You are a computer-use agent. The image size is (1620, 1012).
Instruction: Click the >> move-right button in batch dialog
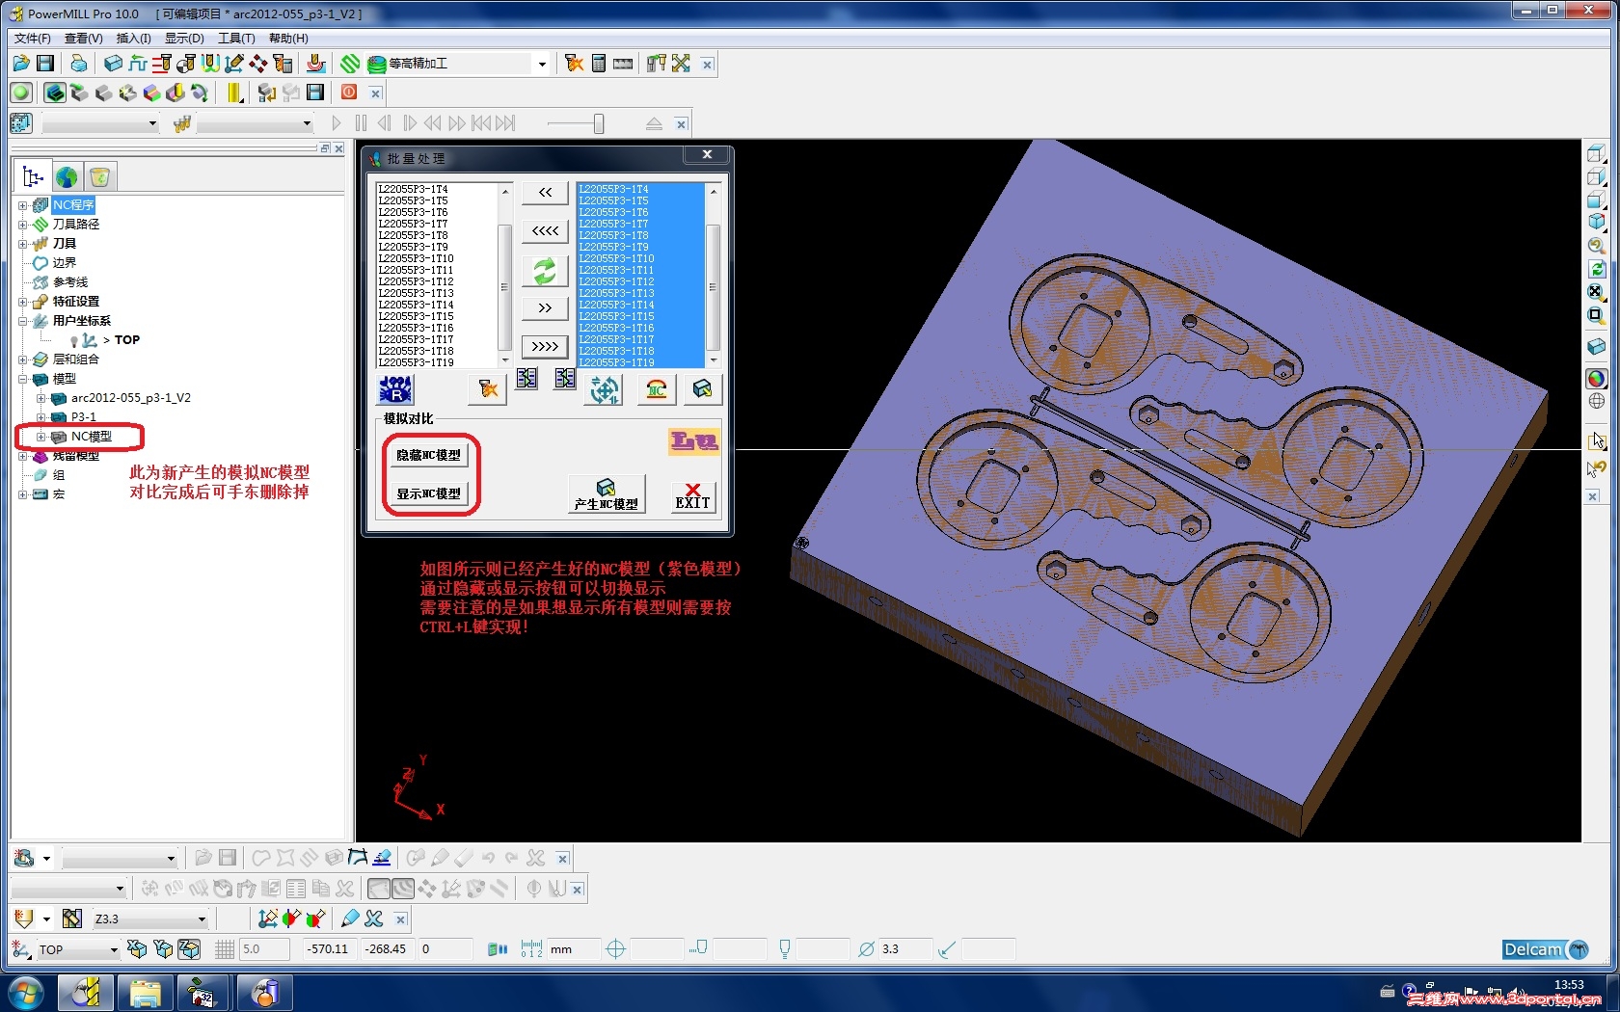[x=545, y=308]
